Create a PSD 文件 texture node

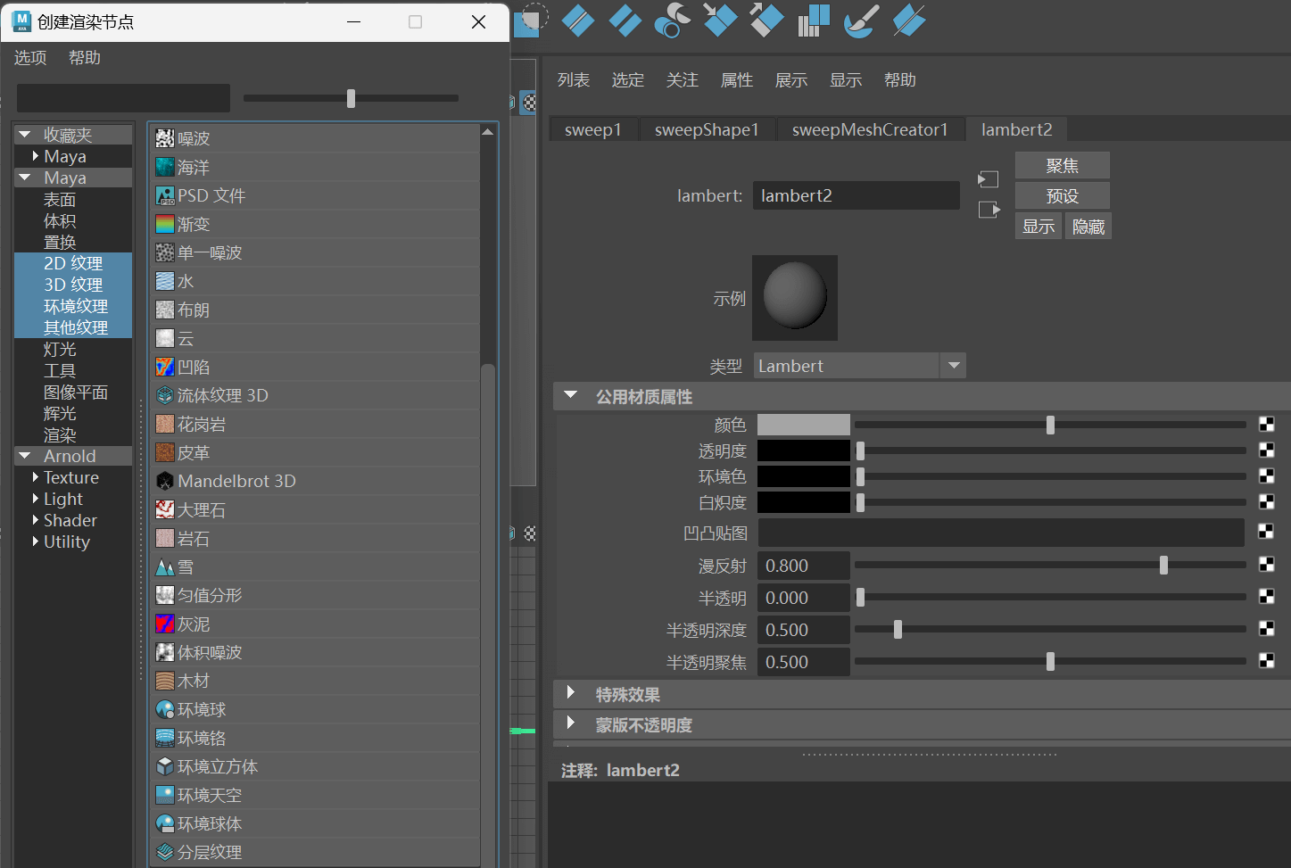pos(314,195)
